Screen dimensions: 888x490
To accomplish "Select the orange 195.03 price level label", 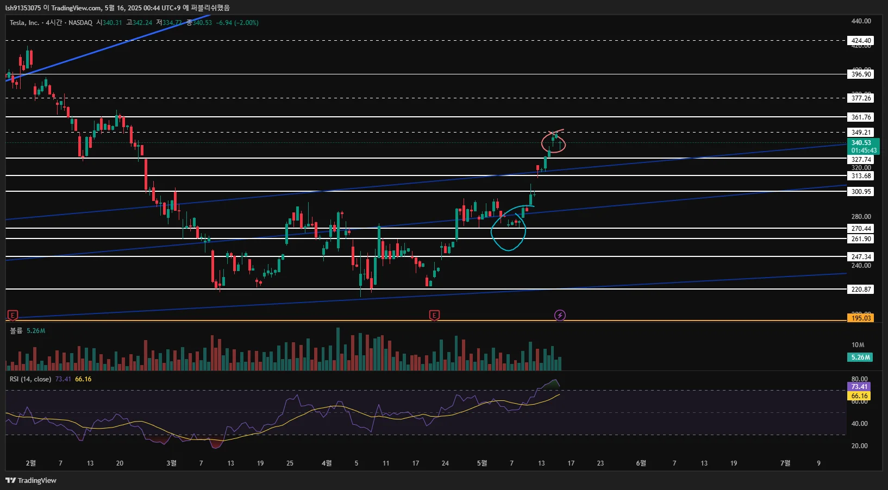I will pyautogui.click(x=861, y=318).
